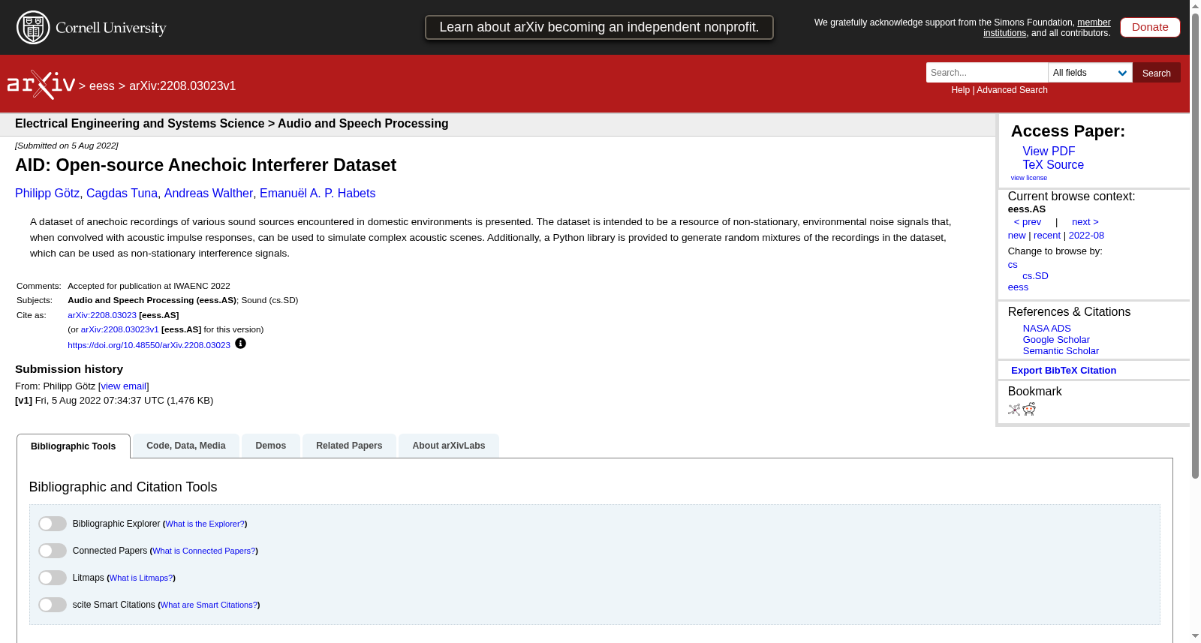1201x643 pixels.
Task: Click inside the Search input field
Action: click(x=987, y=73)
